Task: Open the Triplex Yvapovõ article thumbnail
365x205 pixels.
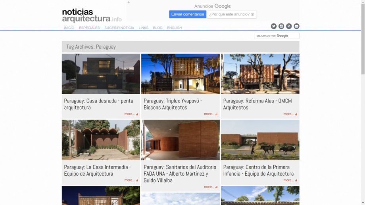Action: [181, 74]
